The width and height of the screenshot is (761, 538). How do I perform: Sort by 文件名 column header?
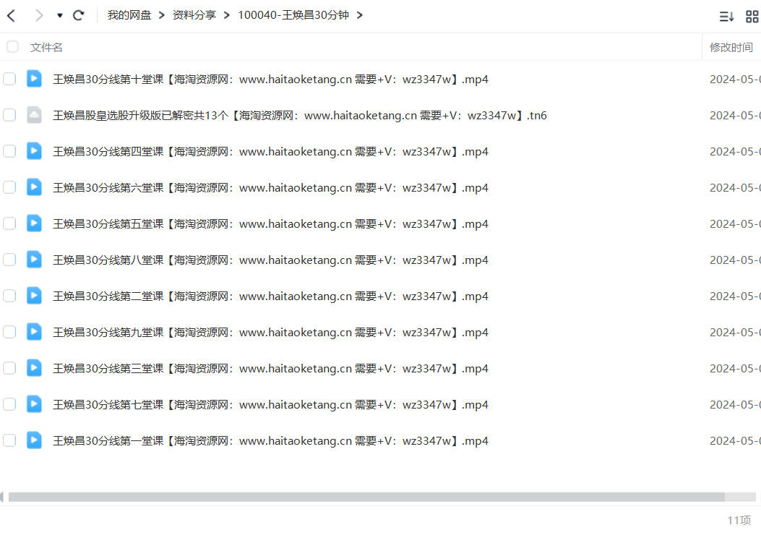[46, 47]
